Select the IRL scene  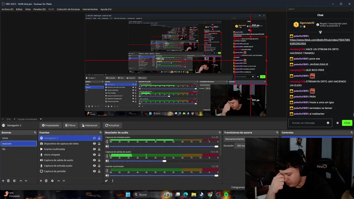(x=19, y=149)
